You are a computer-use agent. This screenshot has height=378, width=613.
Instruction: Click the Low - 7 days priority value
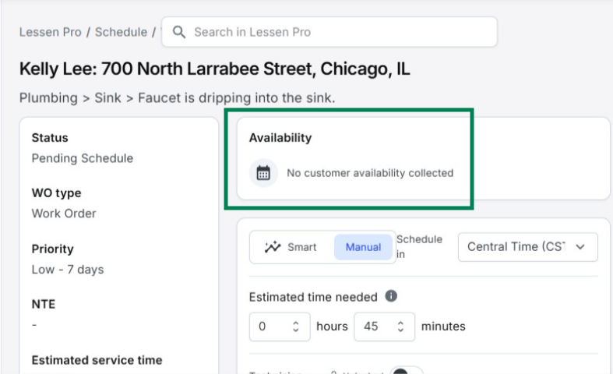tap(67, 270)
